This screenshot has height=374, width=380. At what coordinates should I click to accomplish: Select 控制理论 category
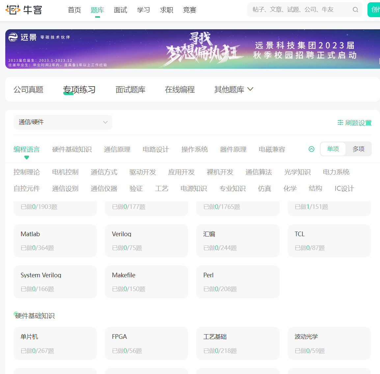pos(27,172)
